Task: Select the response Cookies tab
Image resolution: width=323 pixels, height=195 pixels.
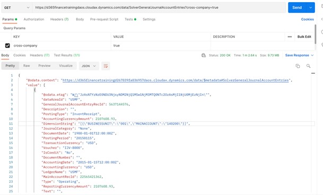Action: click(x=20, y=55)
